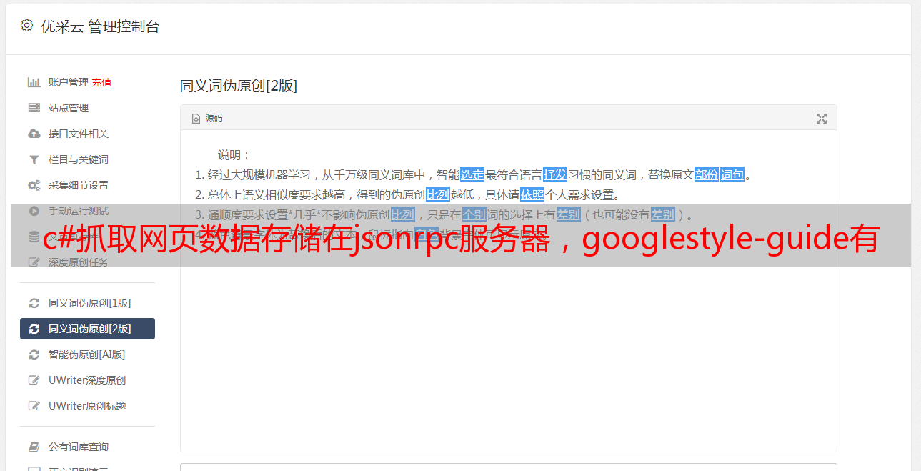The image size is (921, 471).
Task: Click the funnel icon beside 栏目与关键词
Action: click(34, 159)
